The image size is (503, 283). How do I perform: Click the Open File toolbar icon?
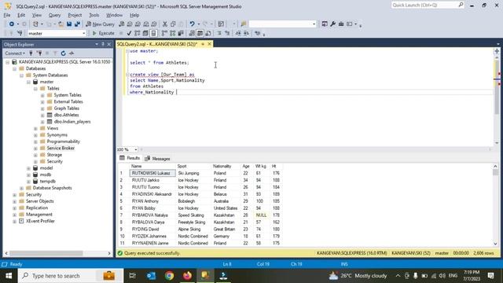61,24
